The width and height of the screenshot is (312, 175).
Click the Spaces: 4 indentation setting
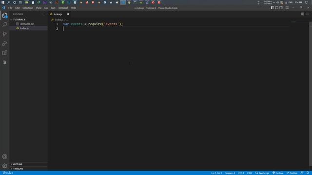[230, 173]
